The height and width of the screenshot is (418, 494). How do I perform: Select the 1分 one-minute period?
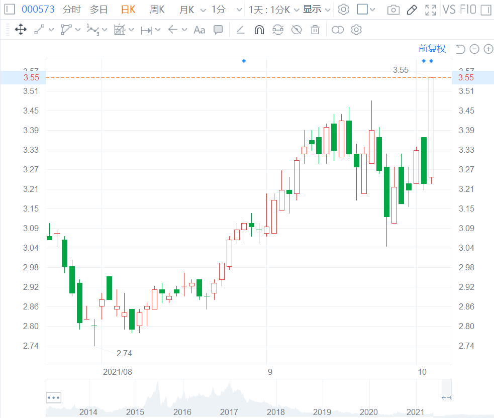pyautogui.click(x=218, y=10)
